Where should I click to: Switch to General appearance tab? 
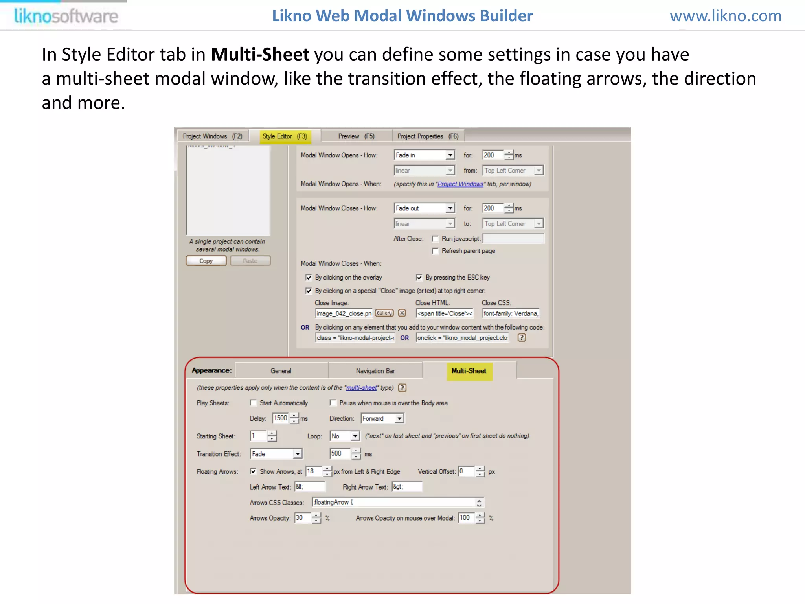click(x=281, y=371)
